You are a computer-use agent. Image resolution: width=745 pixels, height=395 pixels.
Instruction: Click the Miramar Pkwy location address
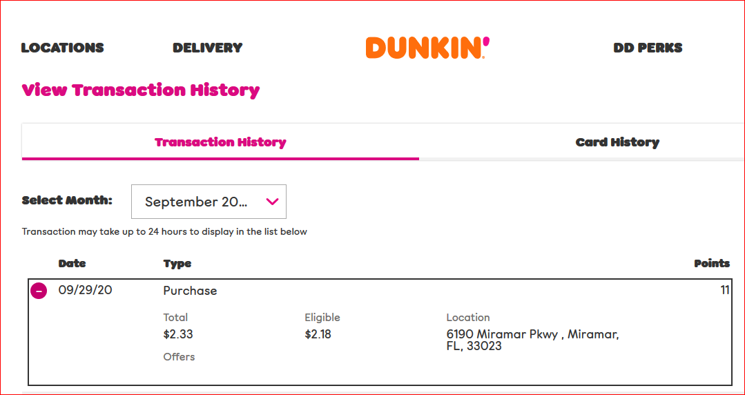(532, 340)
